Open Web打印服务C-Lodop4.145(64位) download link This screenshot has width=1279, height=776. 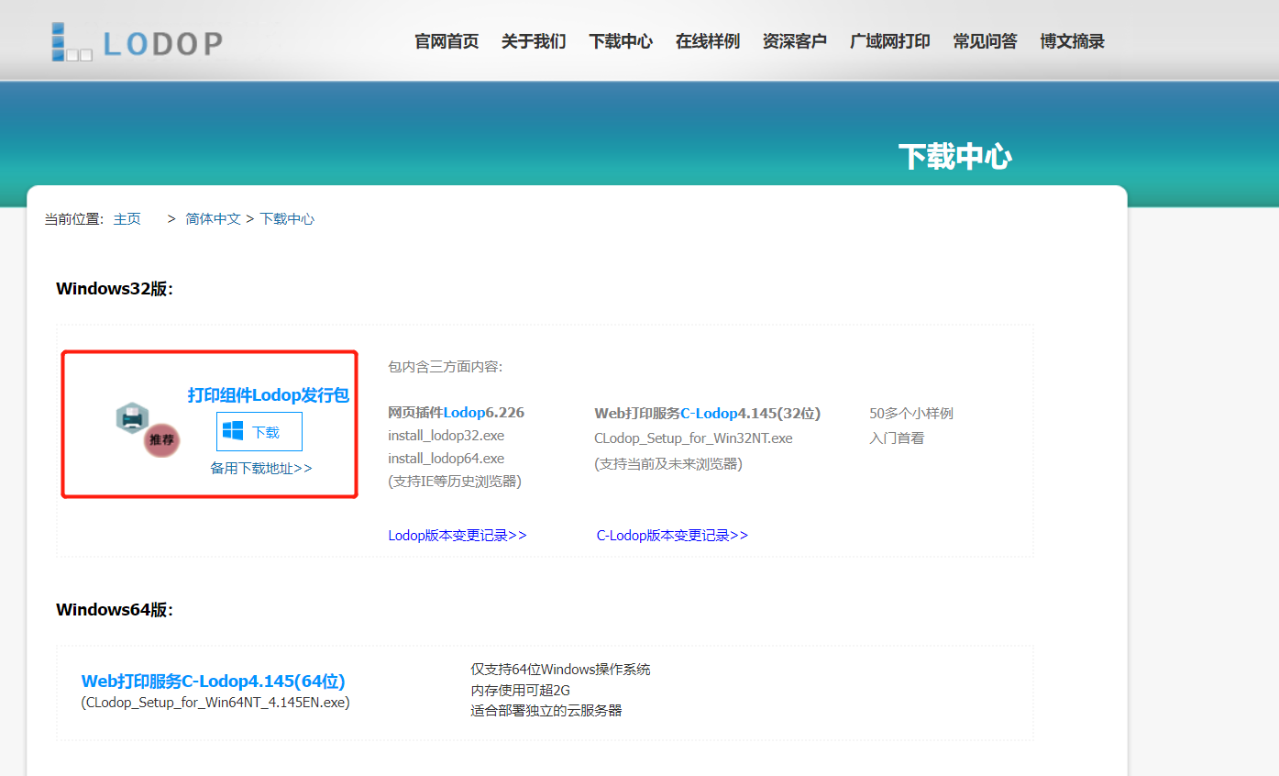click(x=213, y=682)
